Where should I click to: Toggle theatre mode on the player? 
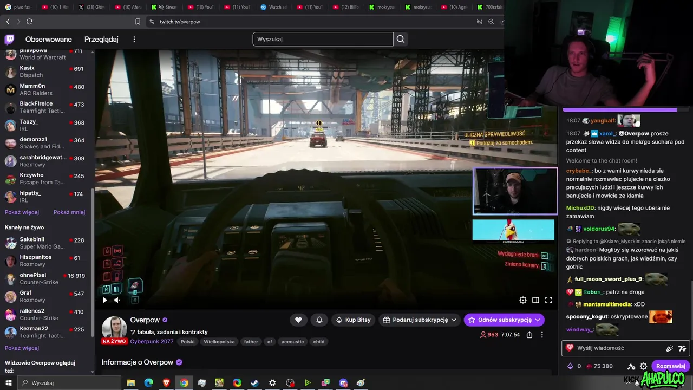[535, 300]
